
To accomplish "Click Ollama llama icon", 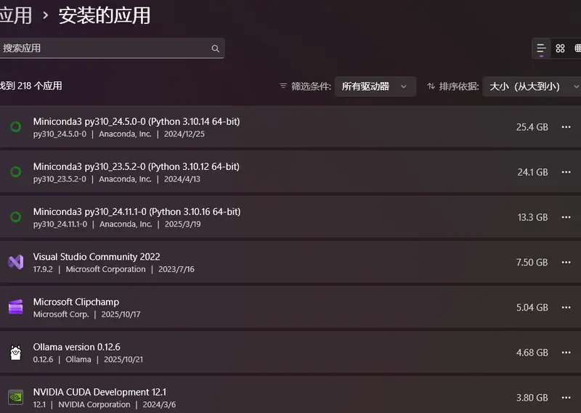I will coord(15,353).
